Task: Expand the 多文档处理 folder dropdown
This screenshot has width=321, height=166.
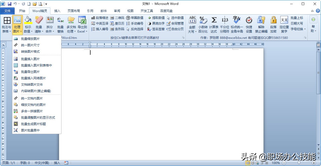Action: point(71,25)
